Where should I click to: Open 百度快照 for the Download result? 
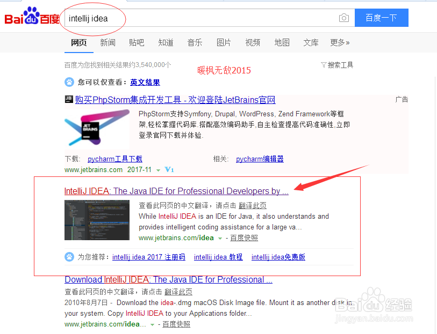[176, 324]
